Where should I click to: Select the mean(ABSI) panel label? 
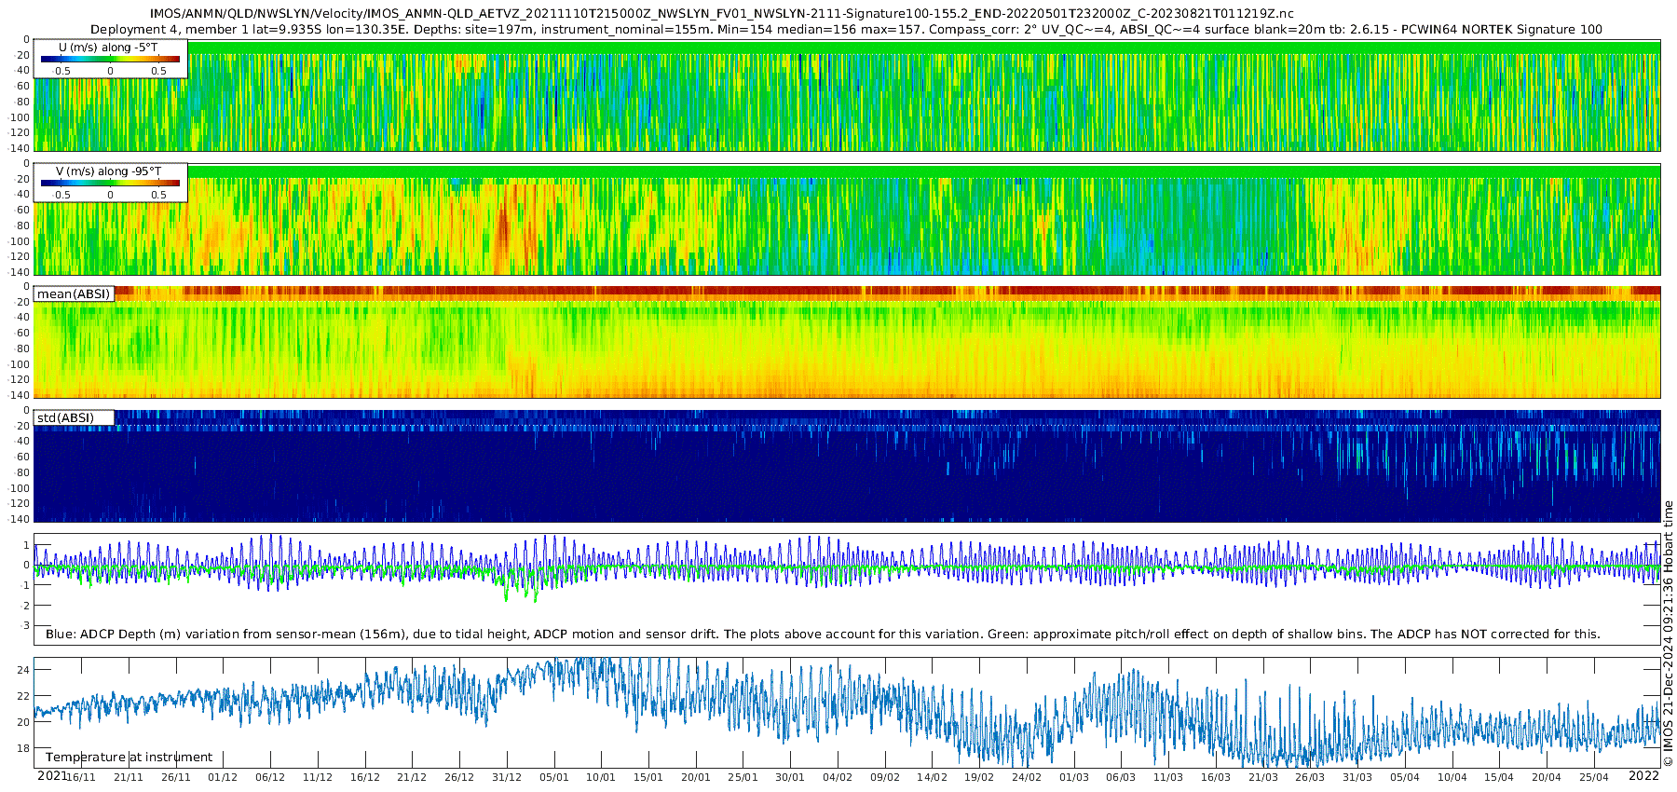(x=74, y=294)
